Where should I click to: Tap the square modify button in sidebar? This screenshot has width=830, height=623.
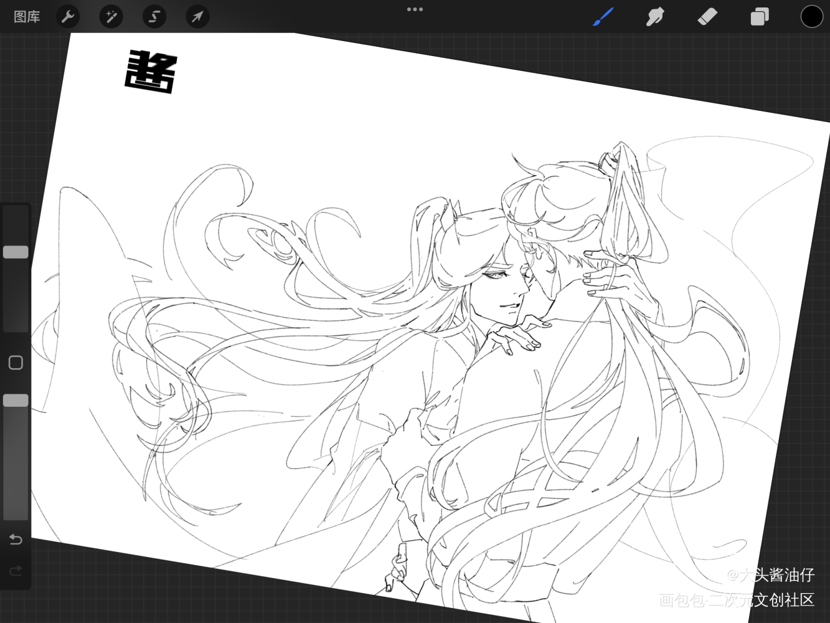[16, 363]
